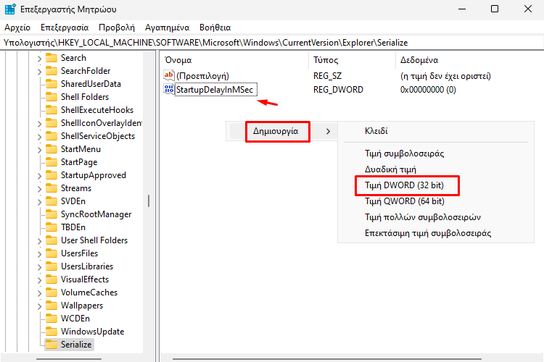The height and width of the screenshot is (362, 544).
Task: Expand the SVDEn tree node
Action: coord(39,202)
